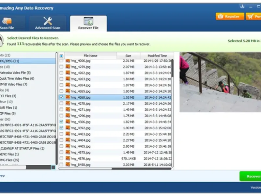Image resolution: width=261 pixels, height=196 pixels.
Task: Select TXT Files (4) category
Action: click(x=8, y=96)
